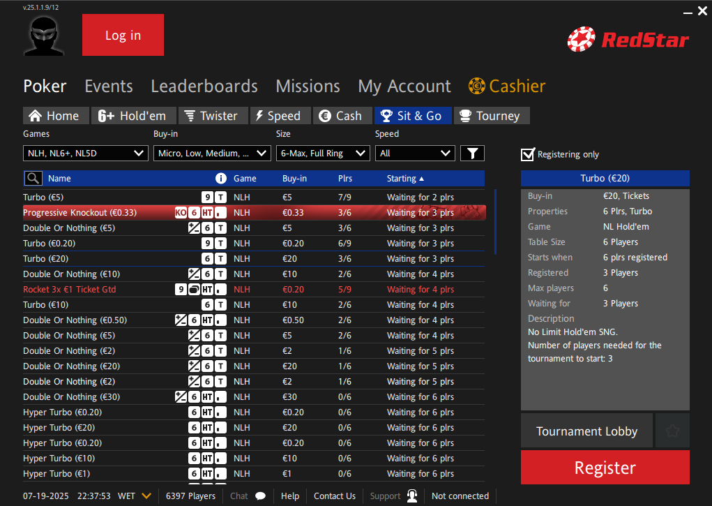Open the Events menu
The width and height of the screenshot is (712, 506).
pos(109,86)
